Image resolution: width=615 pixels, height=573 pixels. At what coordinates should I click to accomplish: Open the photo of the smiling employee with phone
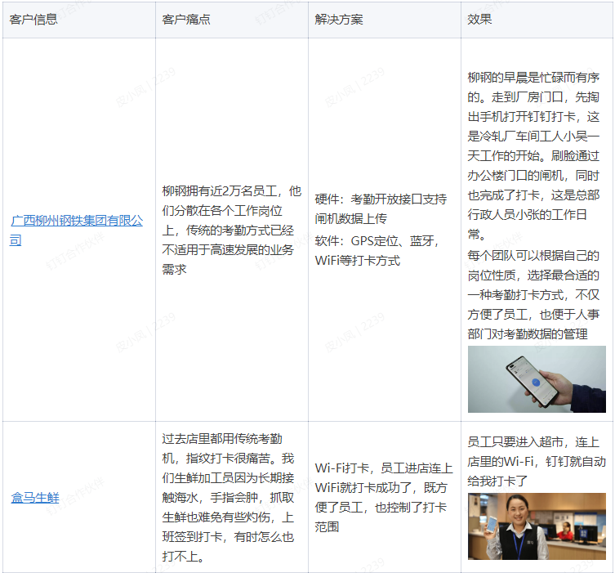(x=537, y=526)
